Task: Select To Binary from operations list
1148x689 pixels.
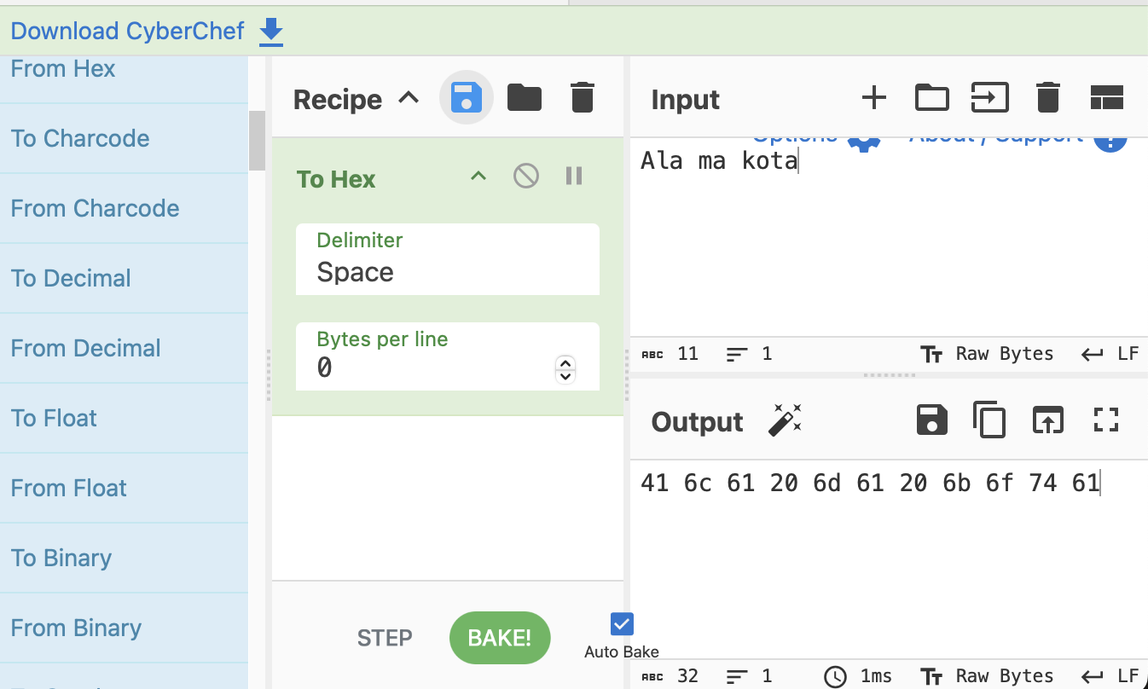Action: [x=61, y=558]
